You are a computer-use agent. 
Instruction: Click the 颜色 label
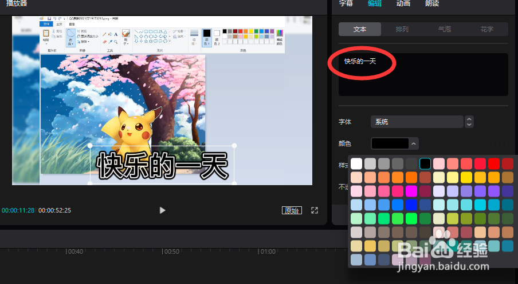coord(345,143)
